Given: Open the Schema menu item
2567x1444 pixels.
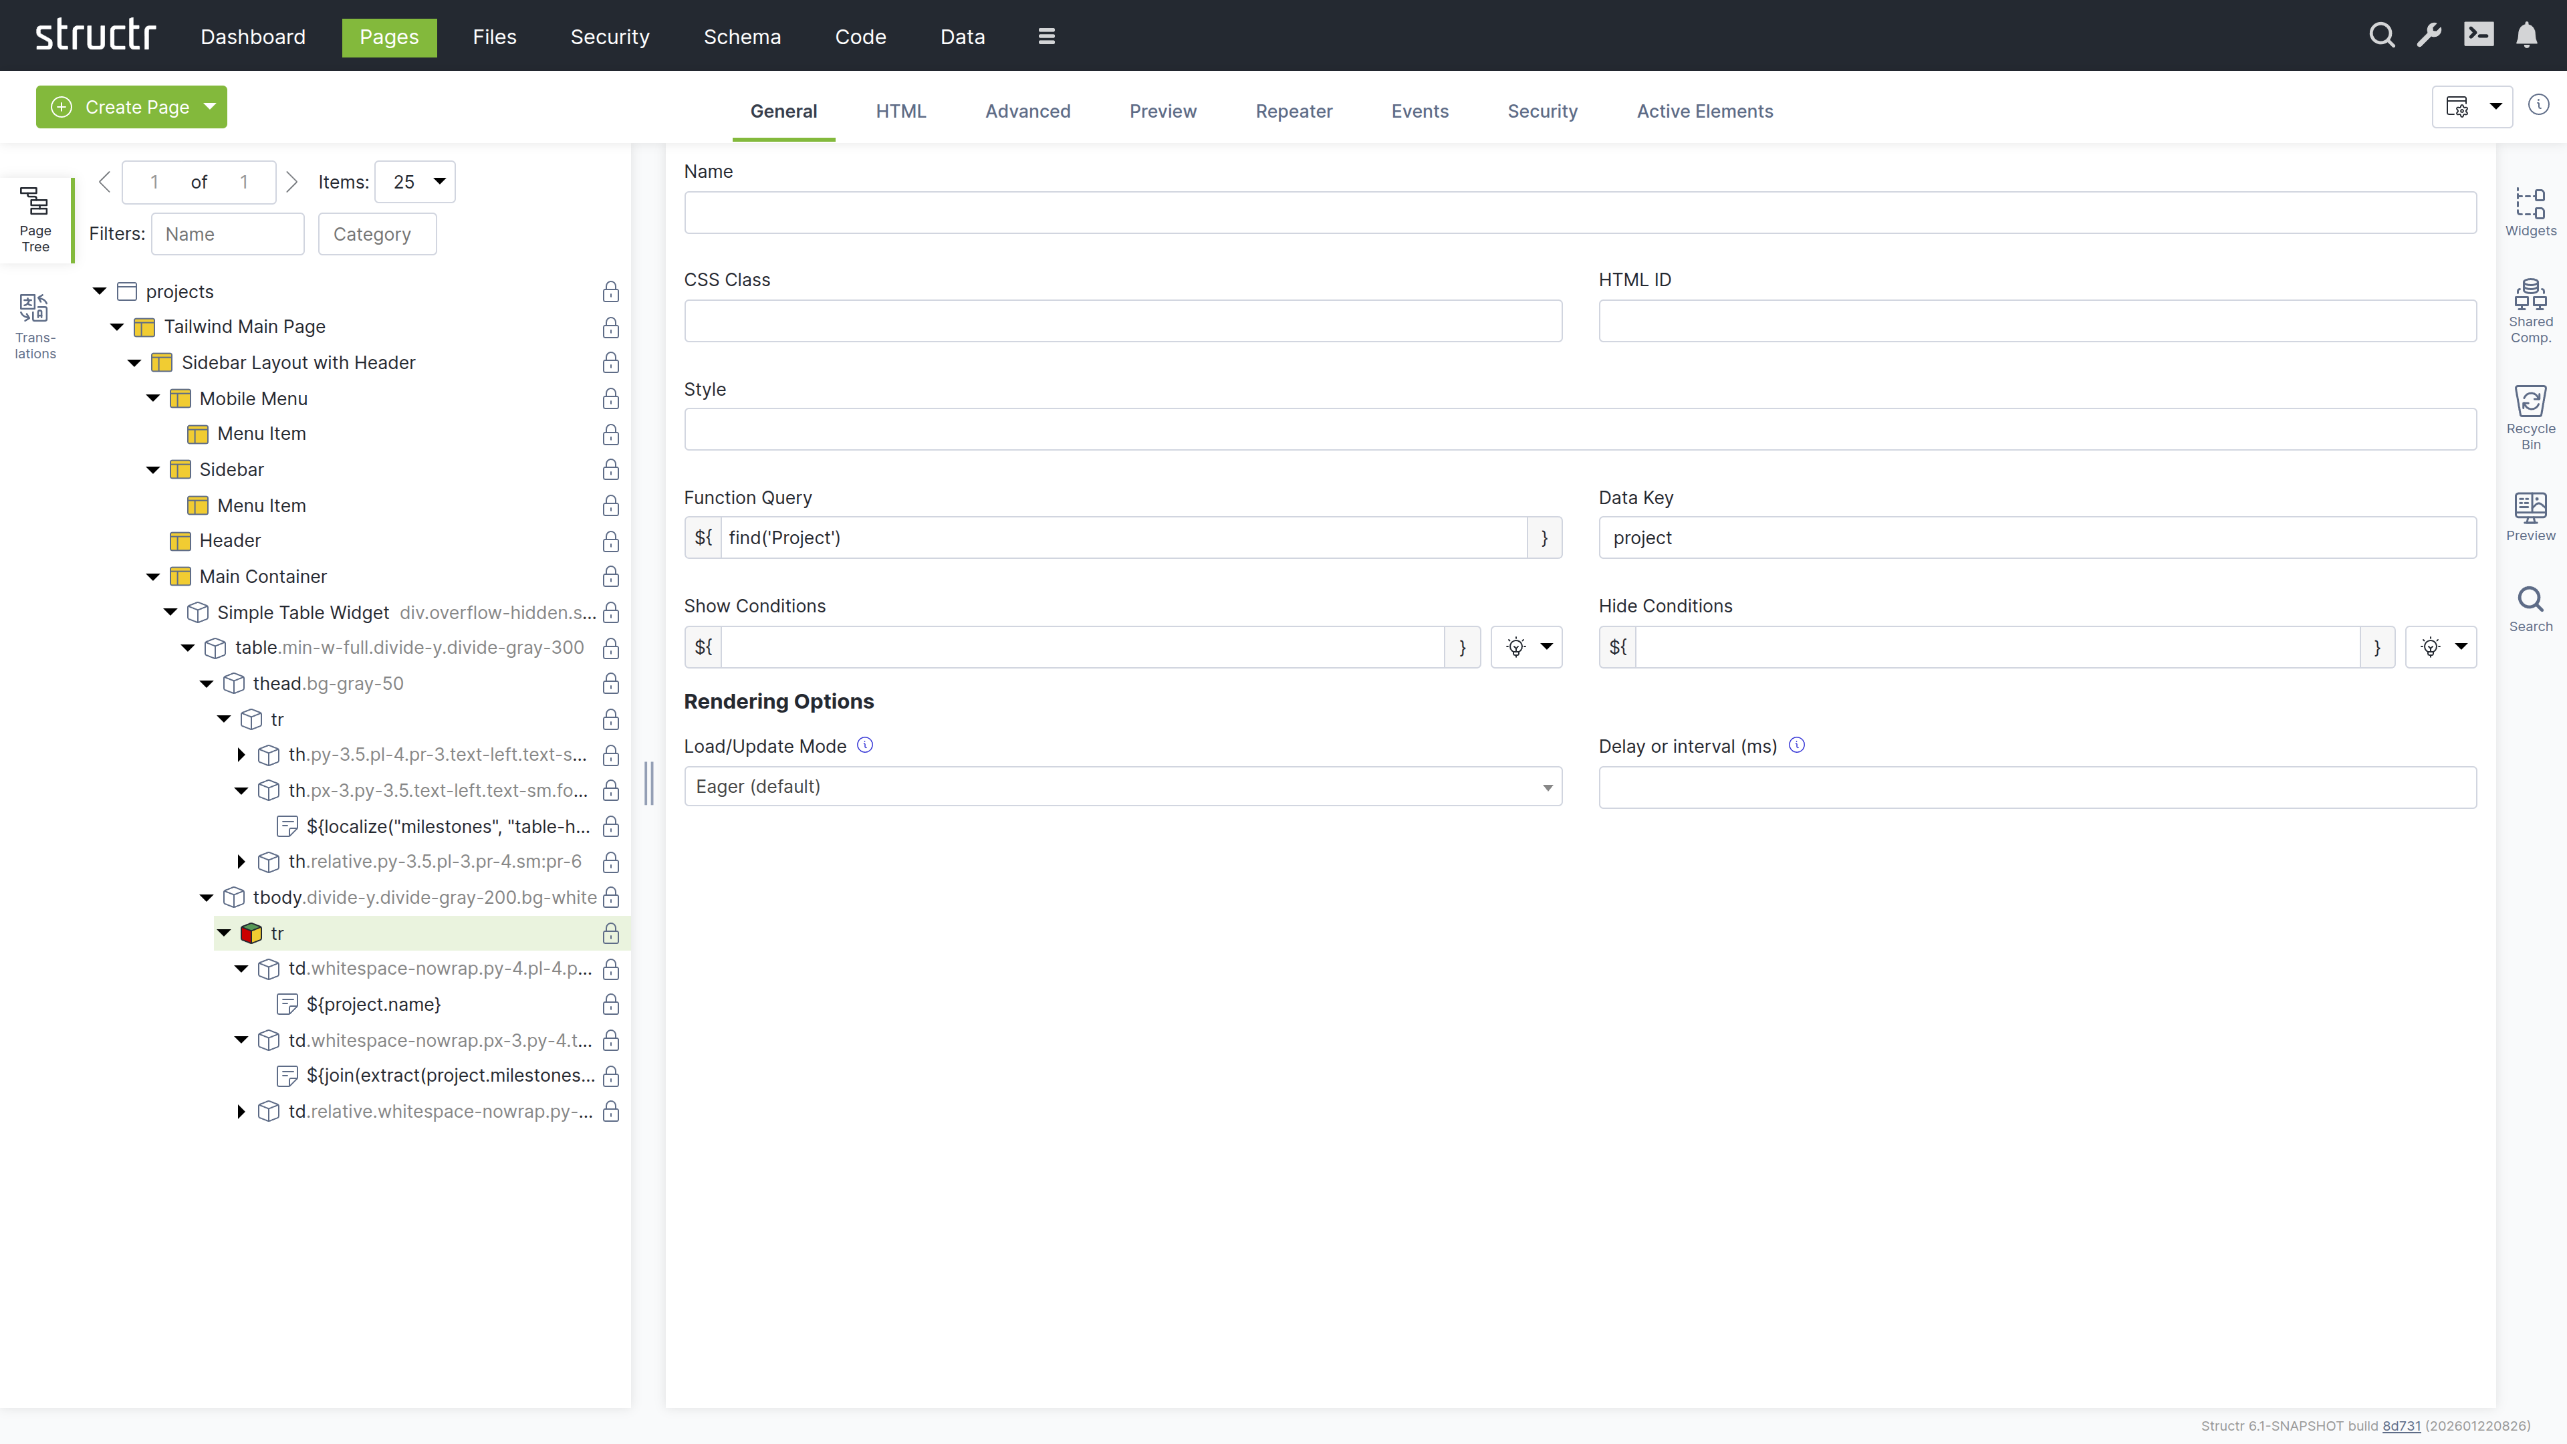Looking at the screenshot, I should point(741,37).
